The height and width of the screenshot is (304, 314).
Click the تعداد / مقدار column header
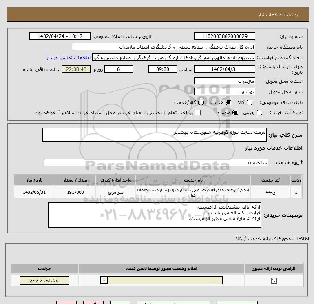75,180
